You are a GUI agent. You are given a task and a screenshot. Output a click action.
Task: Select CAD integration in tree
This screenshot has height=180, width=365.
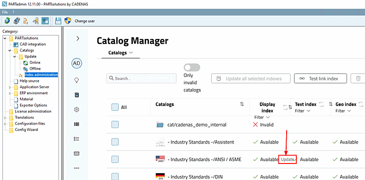[33, 44]
